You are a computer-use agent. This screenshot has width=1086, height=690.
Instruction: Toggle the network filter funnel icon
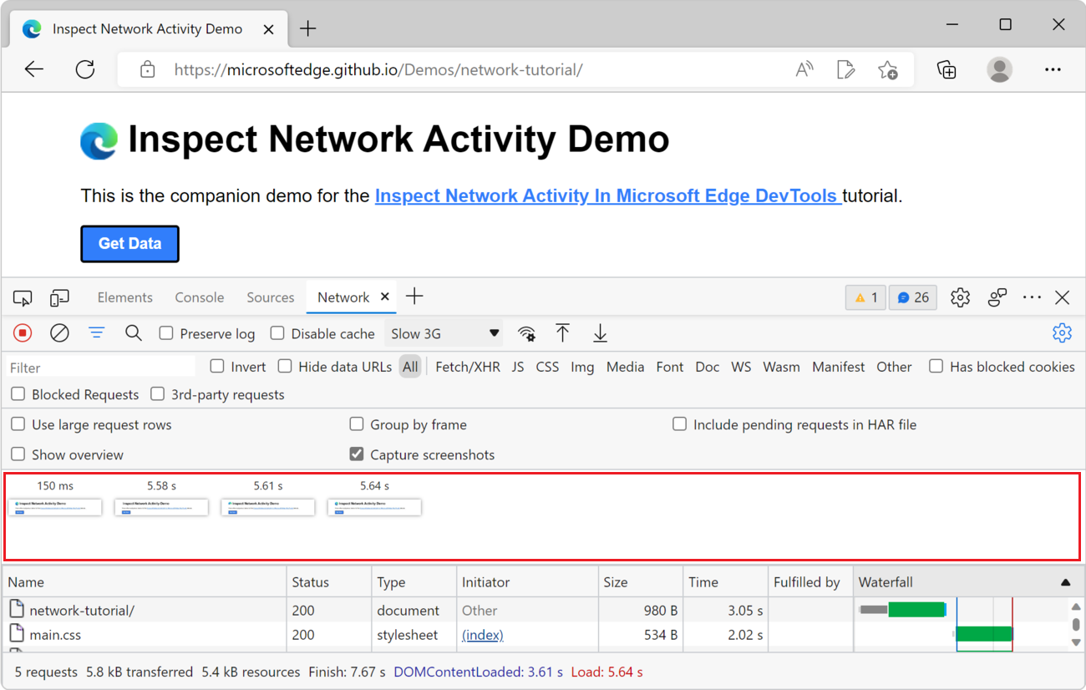click(x=97, y=333)
